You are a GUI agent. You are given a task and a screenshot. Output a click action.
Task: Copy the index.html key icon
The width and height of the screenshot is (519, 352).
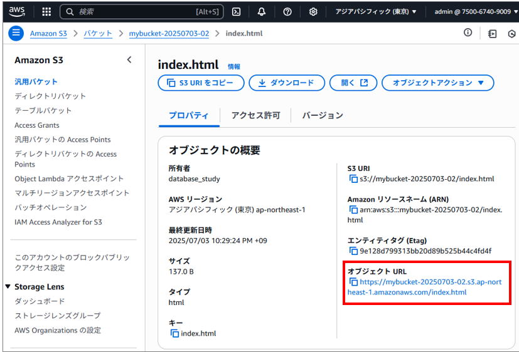point(174,333)
